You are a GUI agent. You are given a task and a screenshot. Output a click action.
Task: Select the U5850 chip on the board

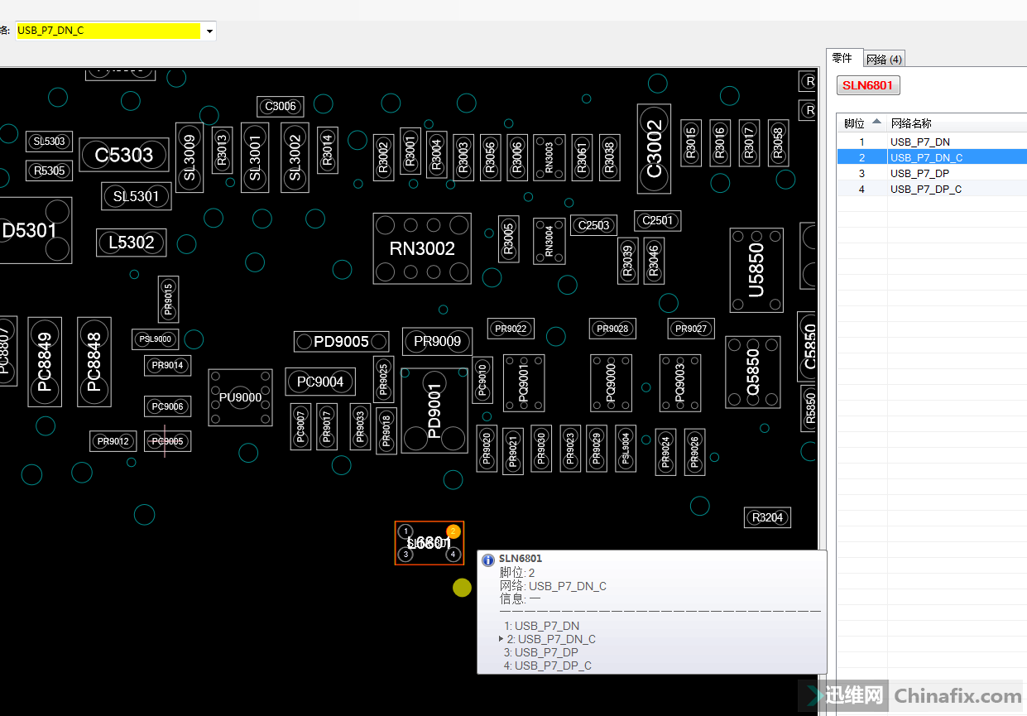click(x=756, y=270)
